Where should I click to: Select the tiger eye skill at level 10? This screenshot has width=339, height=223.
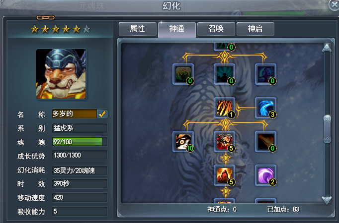183,142
